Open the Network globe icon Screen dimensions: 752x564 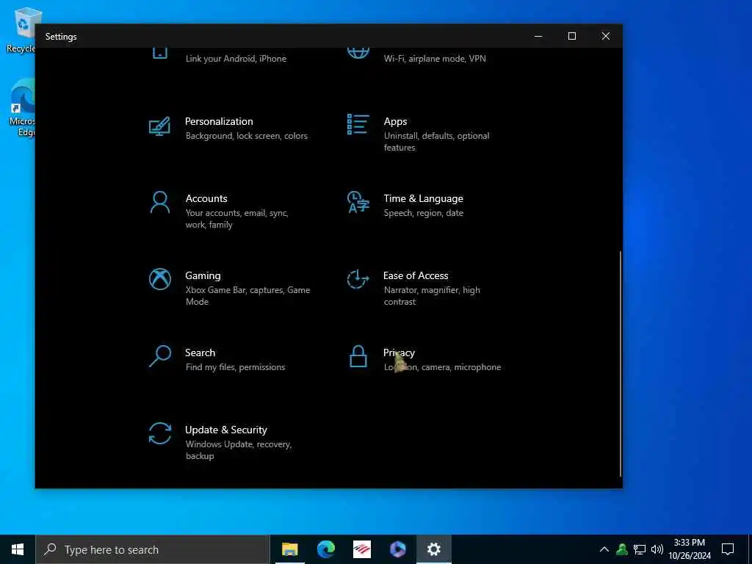click(358, 53)
